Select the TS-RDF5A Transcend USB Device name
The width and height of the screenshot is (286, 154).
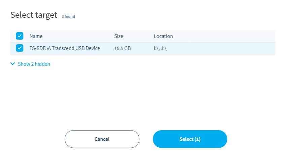(65, 48)
